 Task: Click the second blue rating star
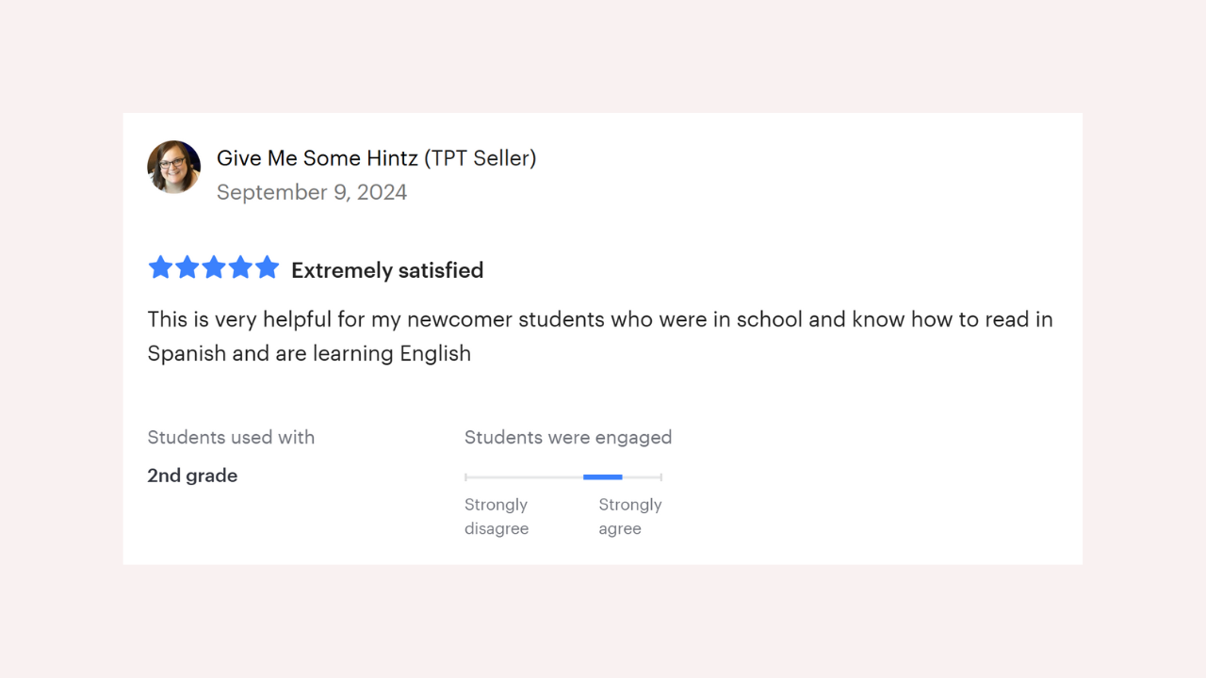pos(187,268)
